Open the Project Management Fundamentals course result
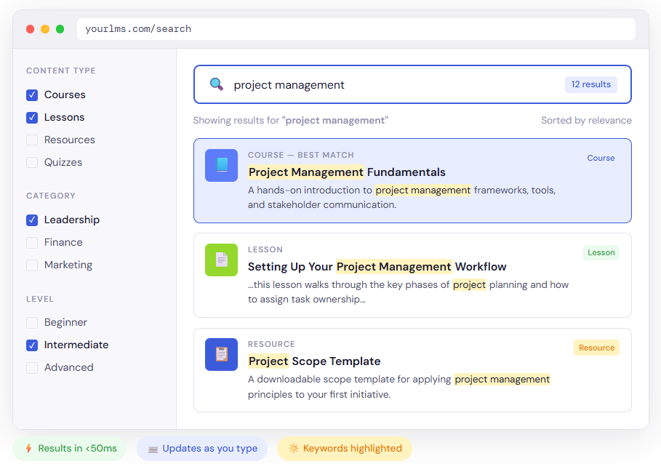Viewport: 661px width, 469px height. [x=347, y=172]
